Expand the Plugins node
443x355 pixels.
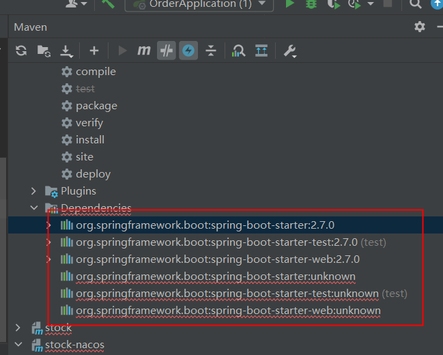[x=33, y=191]
